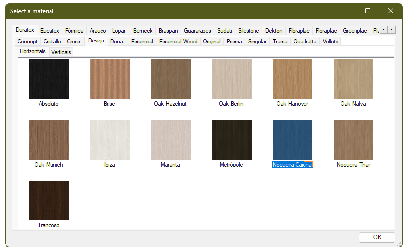Select the Horizontals orientation tab
The height and width of the screenshot is (251, 406).
(33, 51)
